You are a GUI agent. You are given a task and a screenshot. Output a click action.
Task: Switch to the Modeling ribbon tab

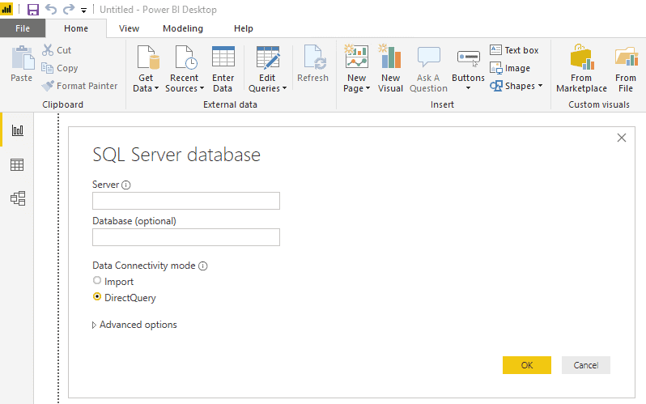183,28
